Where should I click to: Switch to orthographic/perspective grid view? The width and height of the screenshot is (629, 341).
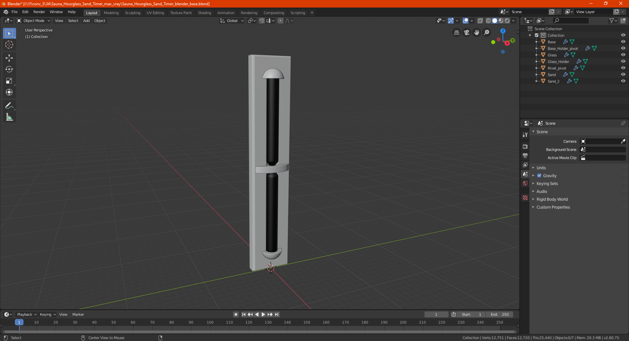456,32
